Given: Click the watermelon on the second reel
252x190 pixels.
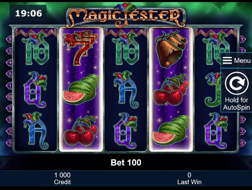Looking at the screenshot, I should pyautogui.click(x=81, y=89).
